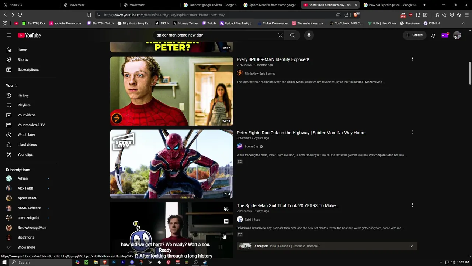Switch to the ironheart google reviews tab
This screenshot has width=472, height=266.
[x=210, y=5]
